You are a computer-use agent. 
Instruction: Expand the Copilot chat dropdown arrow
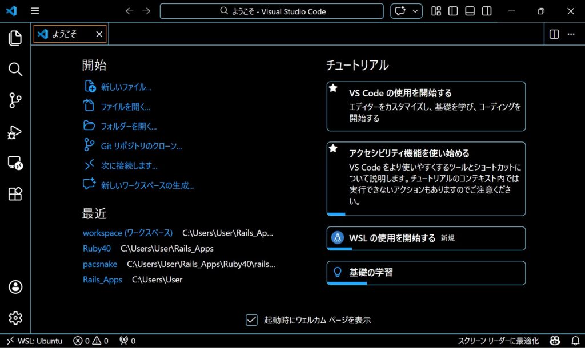[x=415, y=11]
